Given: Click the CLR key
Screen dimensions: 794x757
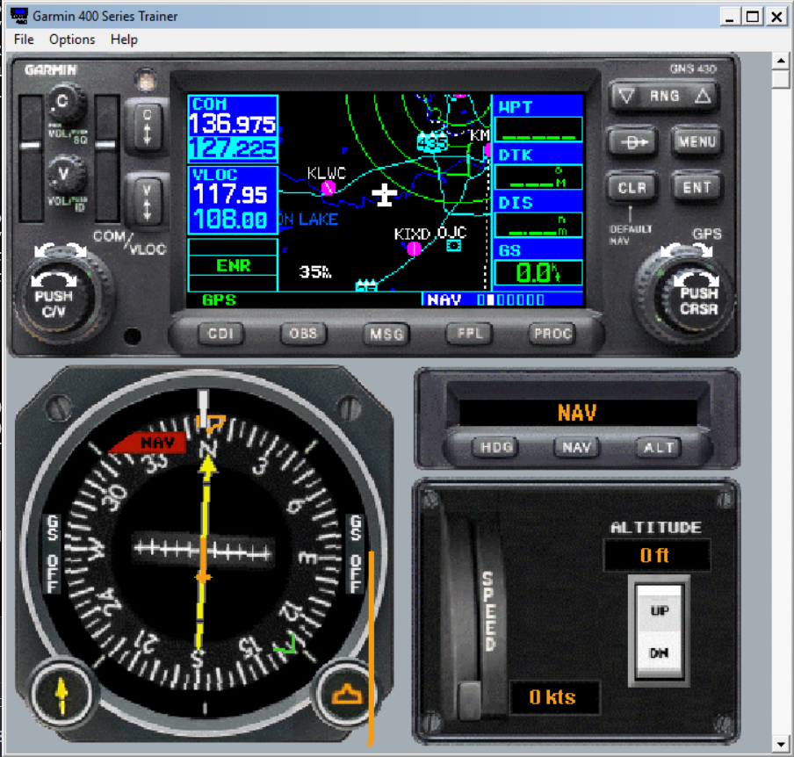Looking at the screenshot, I should click(632, 188).
